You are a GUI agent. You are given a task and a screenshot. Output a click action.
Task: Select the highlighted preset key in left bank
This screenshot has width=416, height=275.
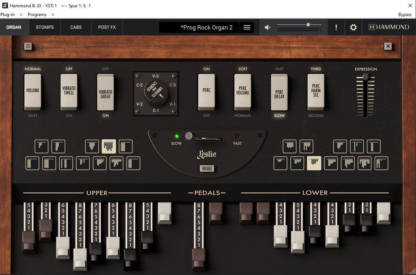pos(109,146)
